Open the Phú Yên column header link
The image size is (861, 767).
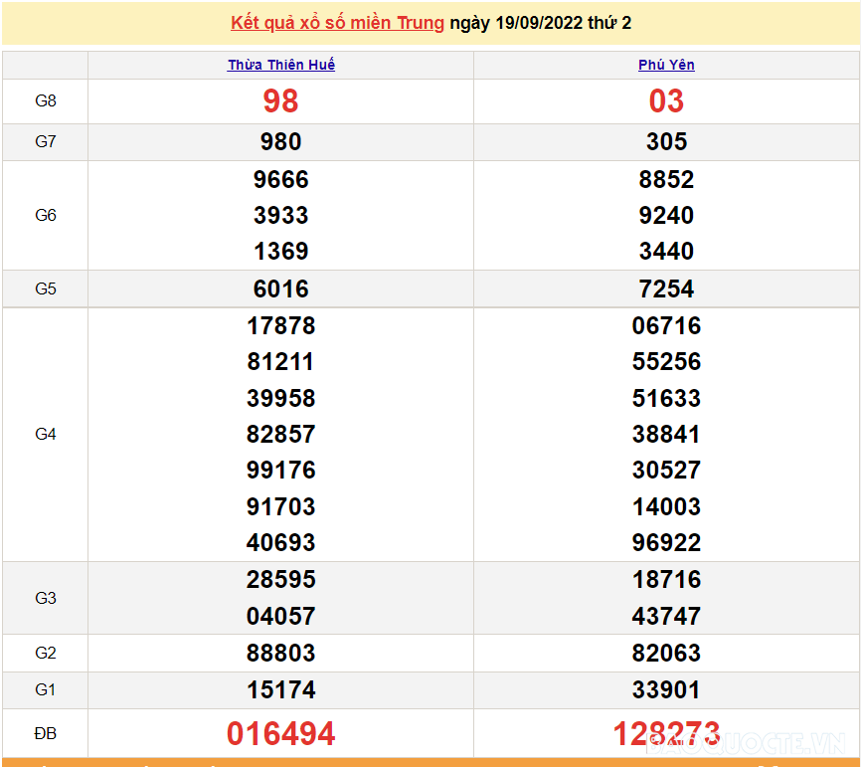click(x=666, y=65)
